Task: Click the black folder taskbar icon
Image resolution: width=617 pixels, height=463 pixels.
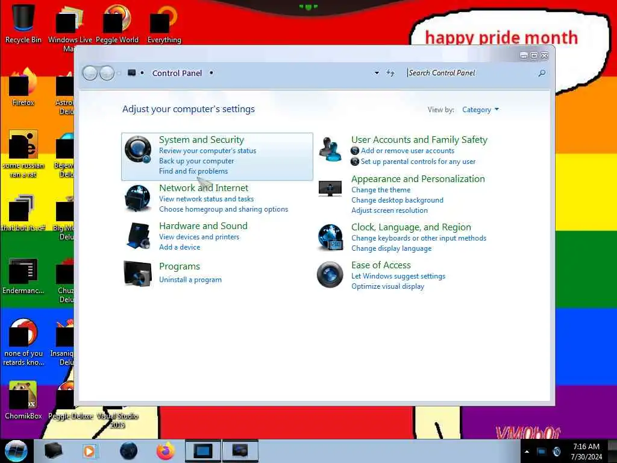Action: (53, 451)
